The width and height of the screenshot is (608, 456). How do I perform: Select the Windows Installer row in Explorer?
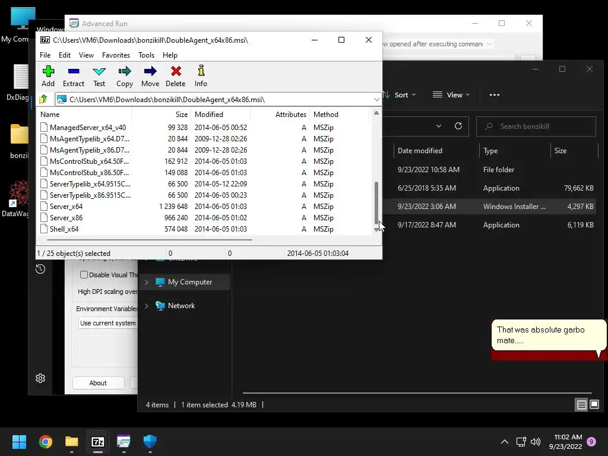pyautogui.click(x=489, y=206)
